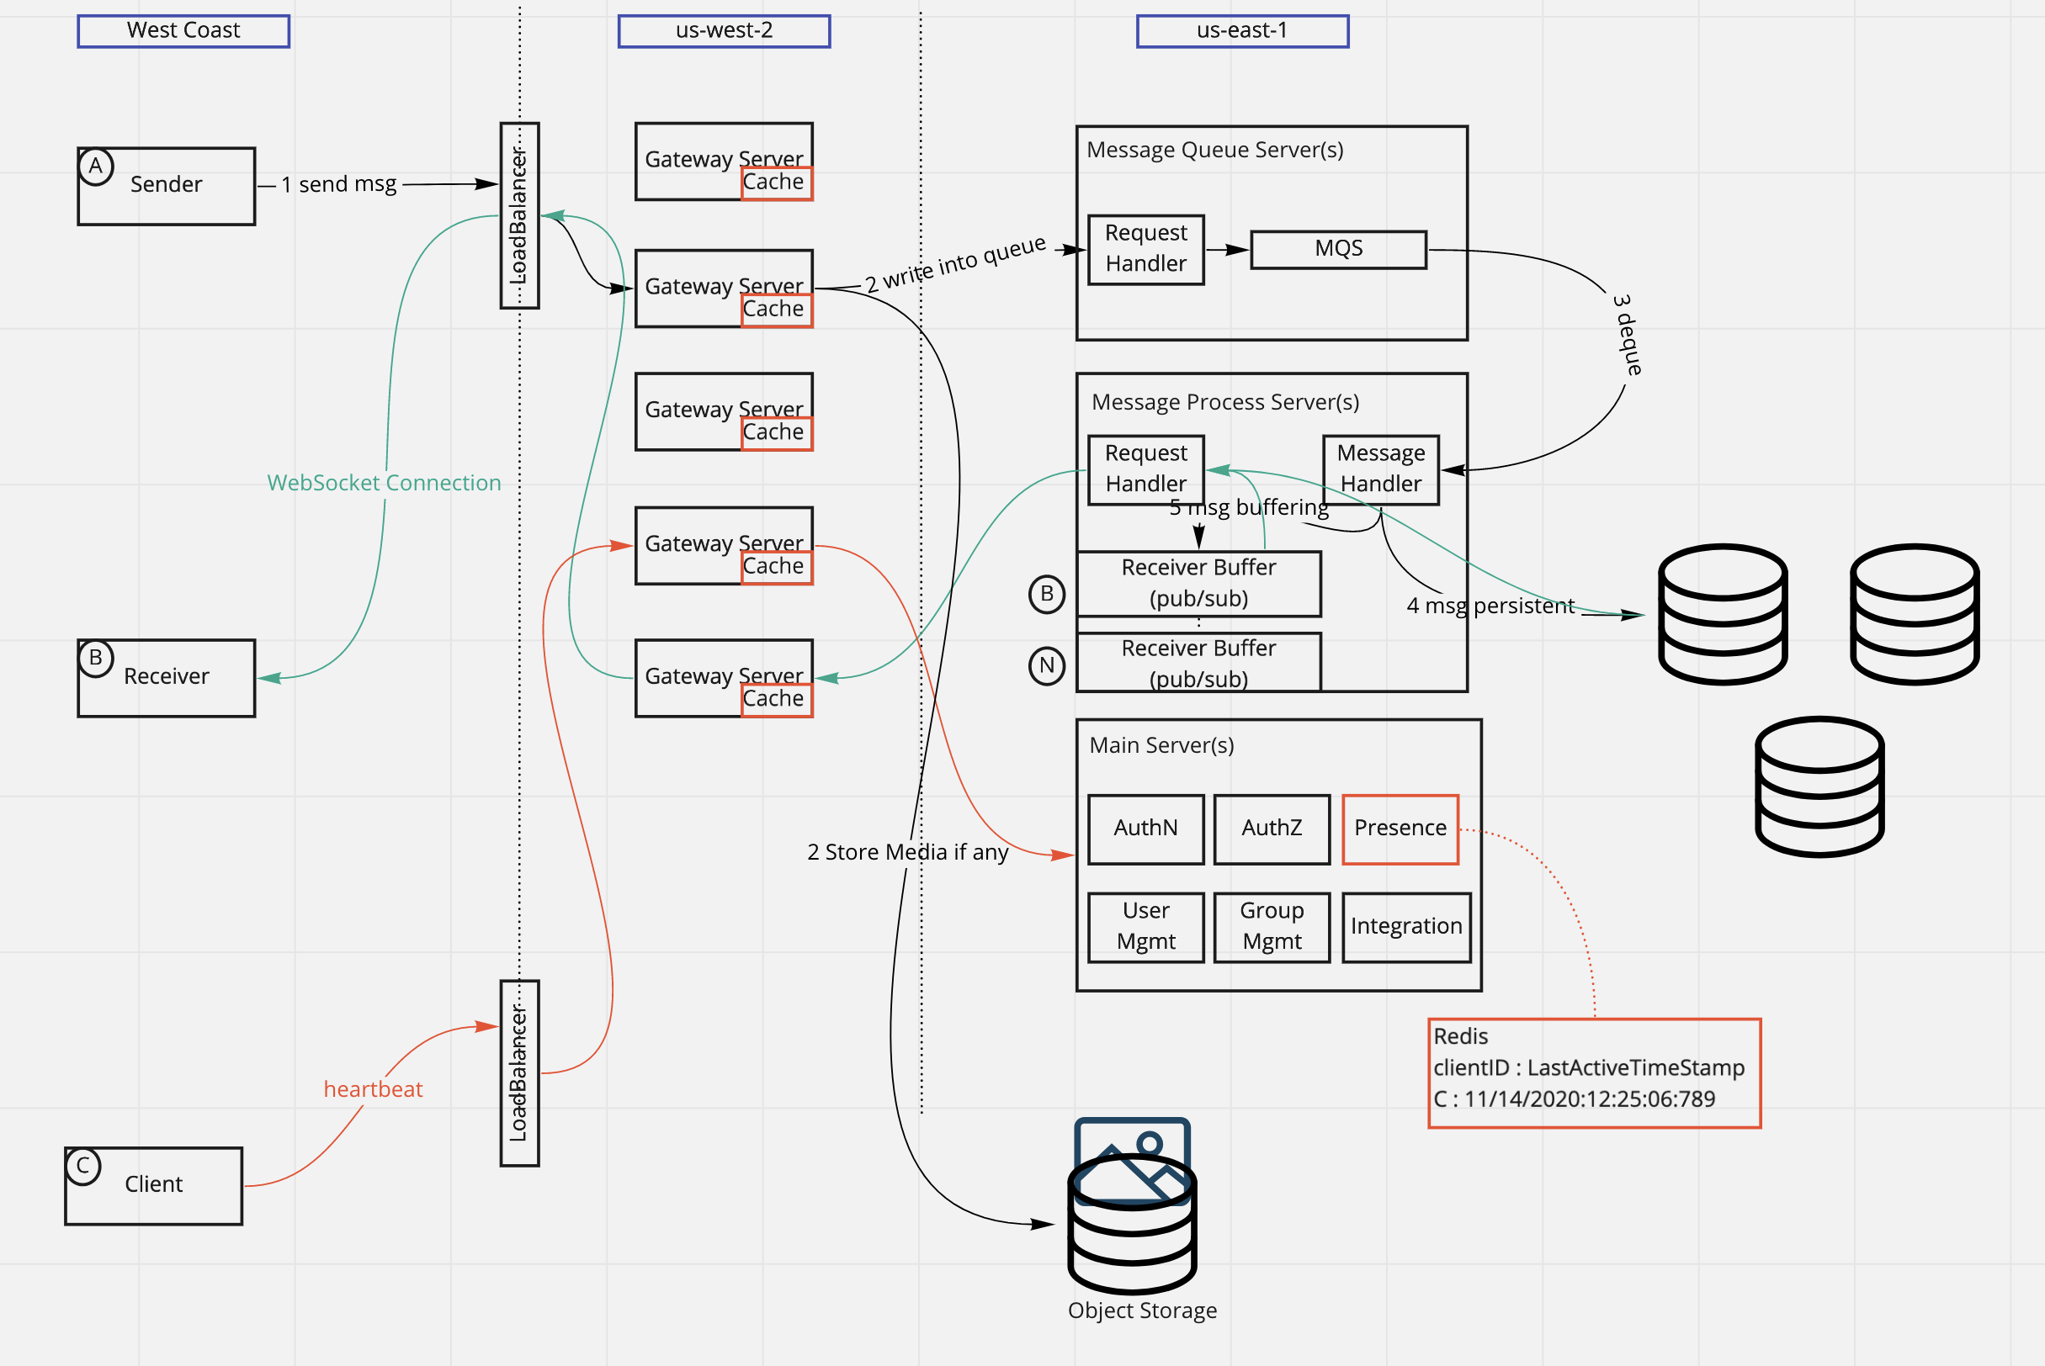
Task: Click the User Mgmt box
Action: point(1145,927)
